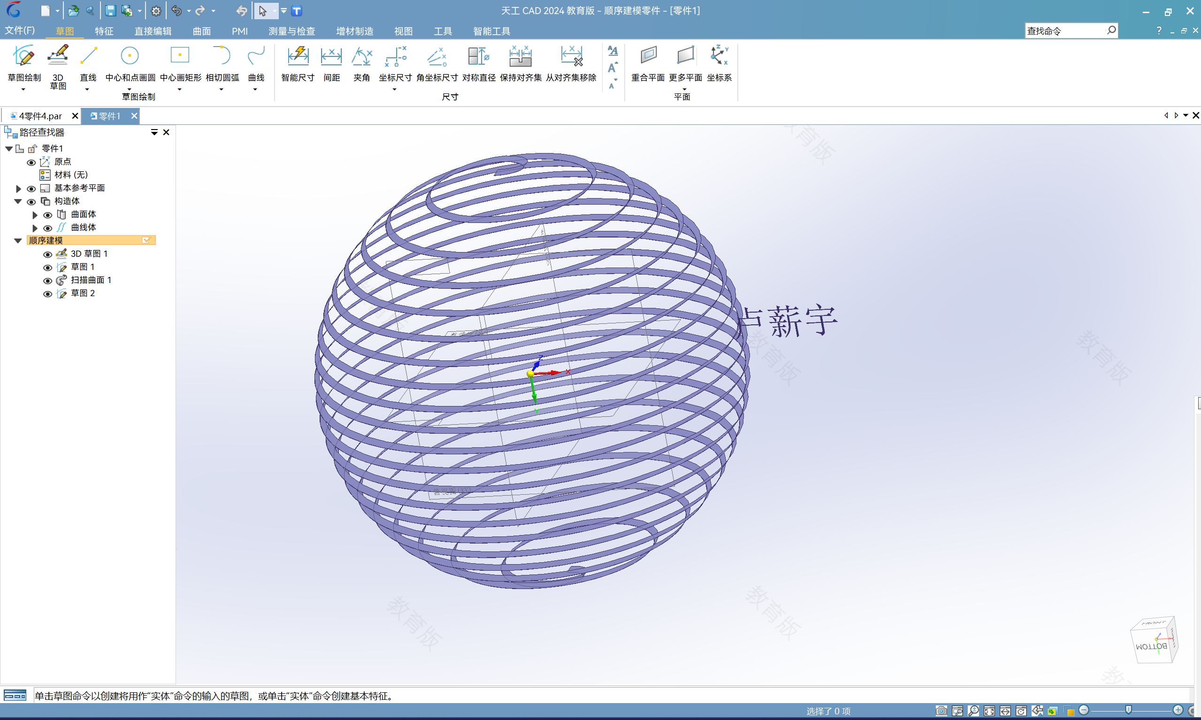Click the Open file folder icon

click(73, 11)
